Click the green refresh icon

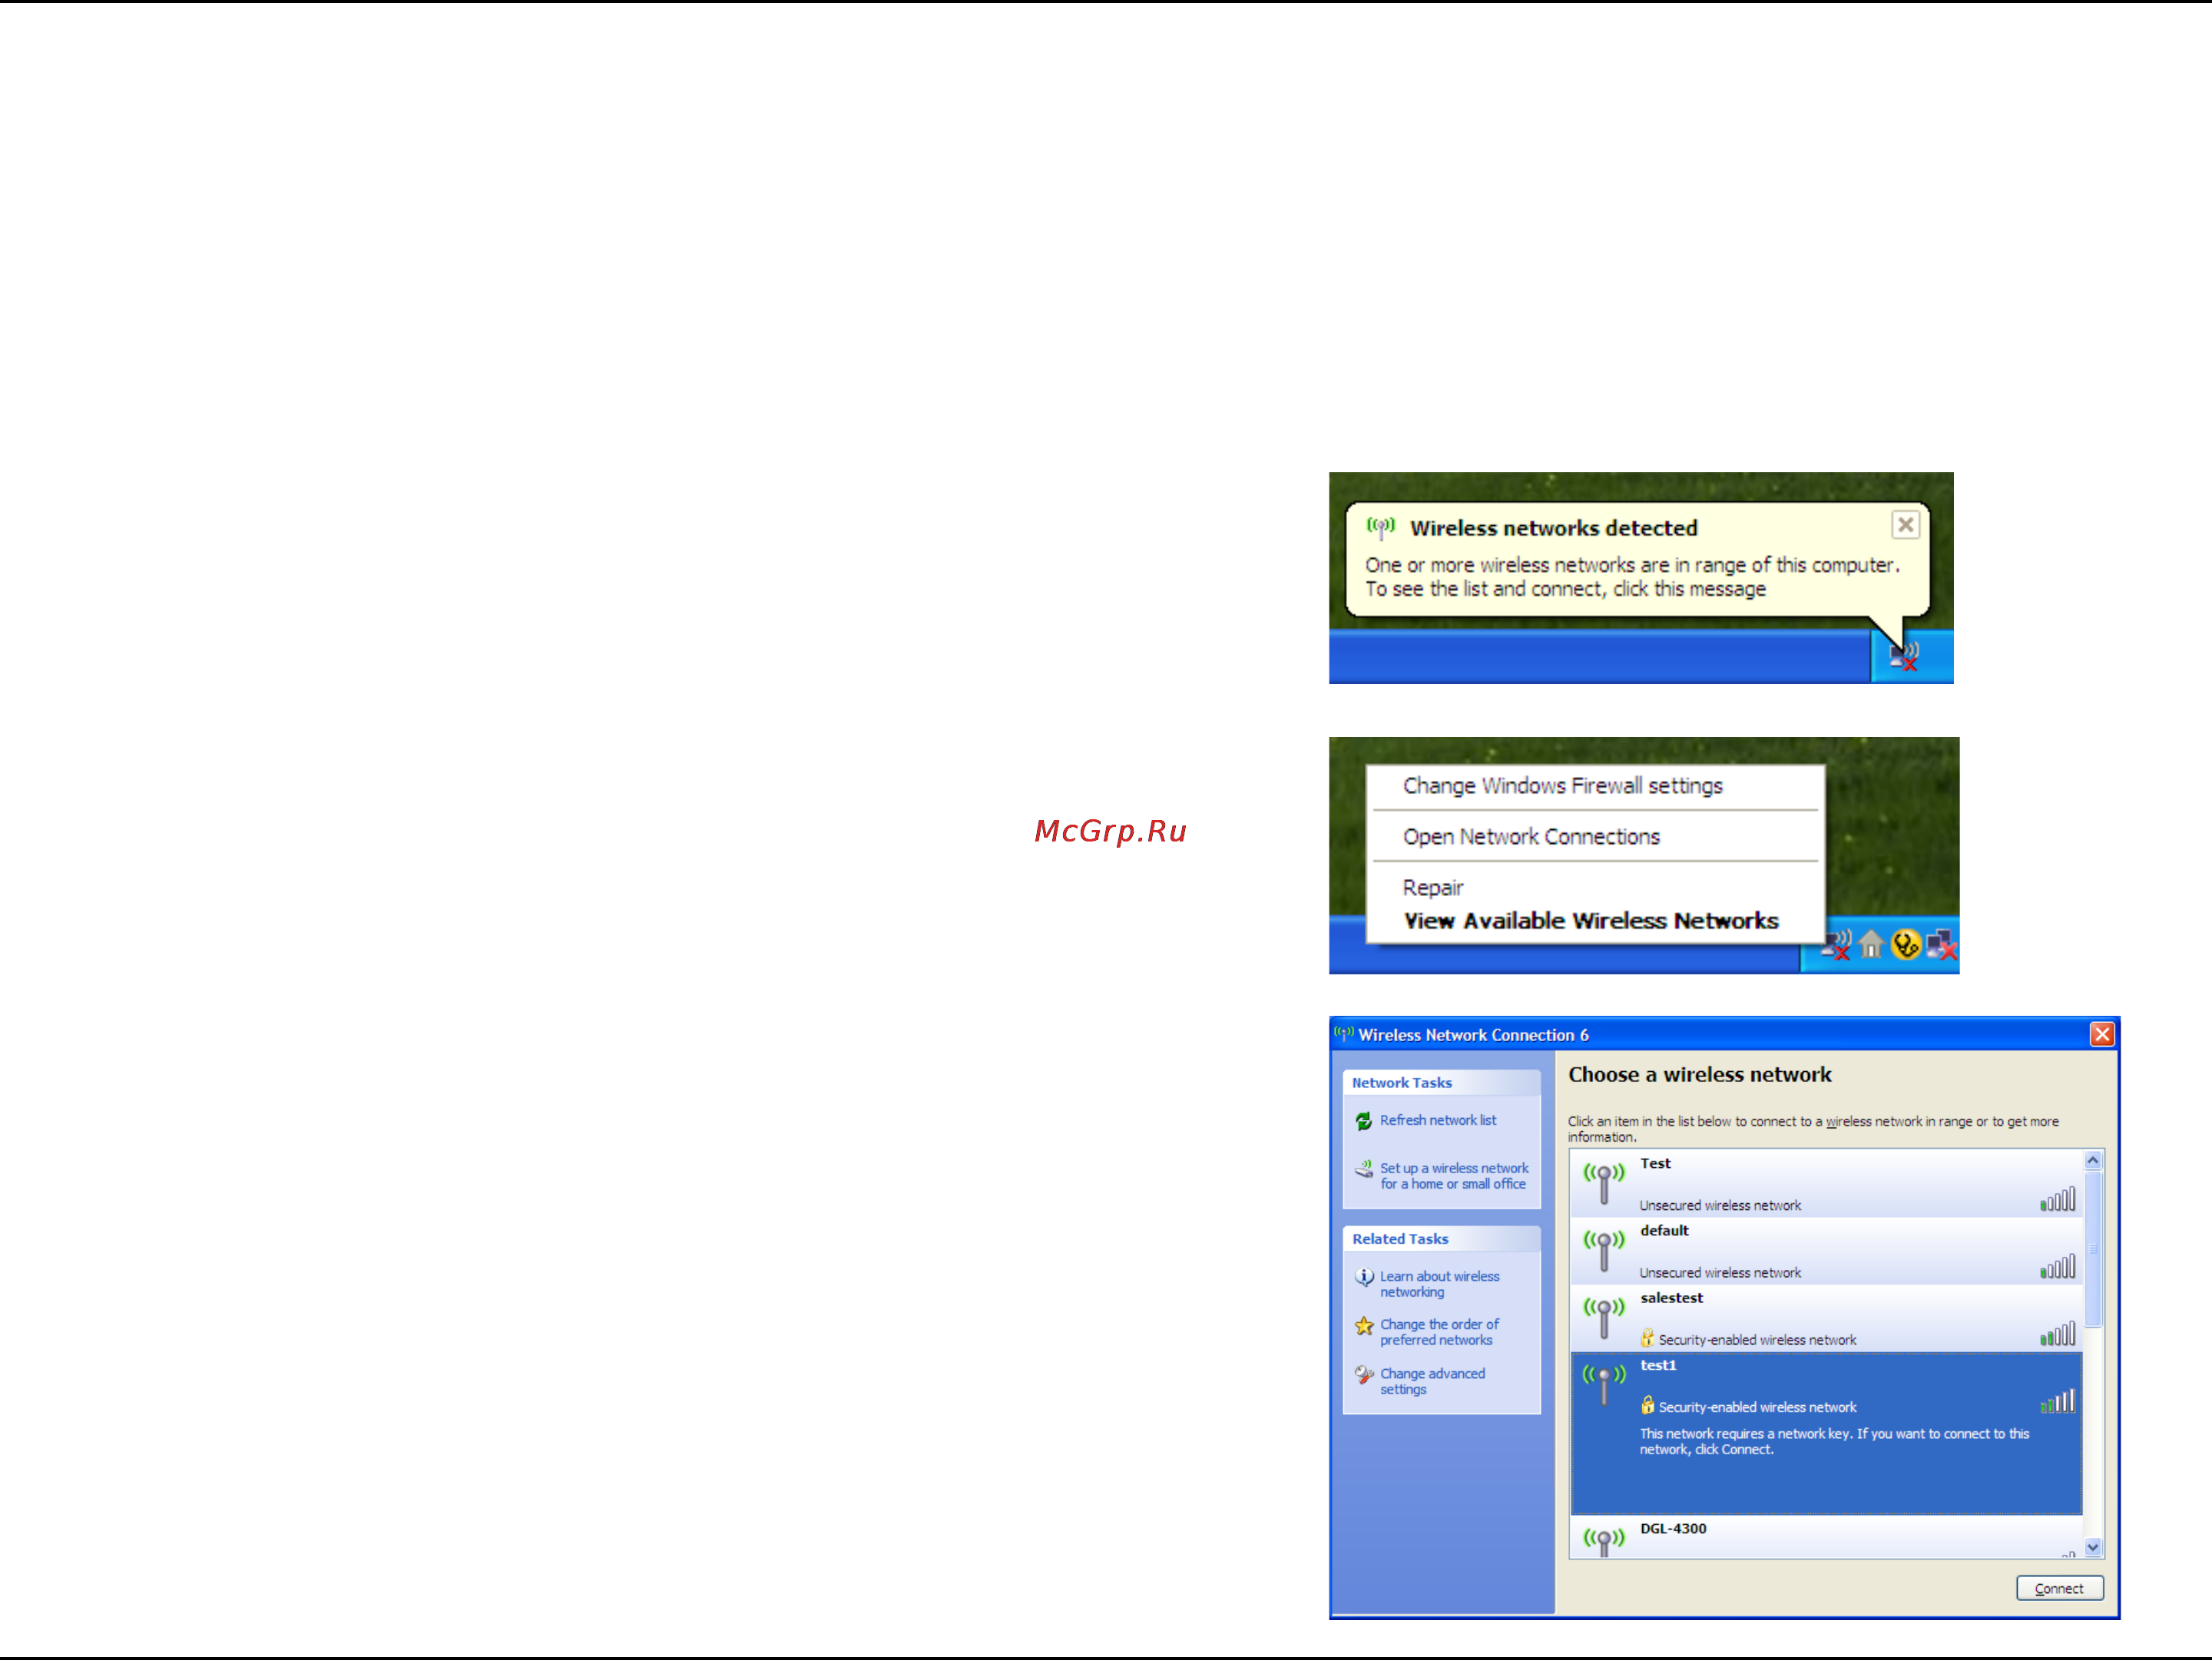1363,1121
